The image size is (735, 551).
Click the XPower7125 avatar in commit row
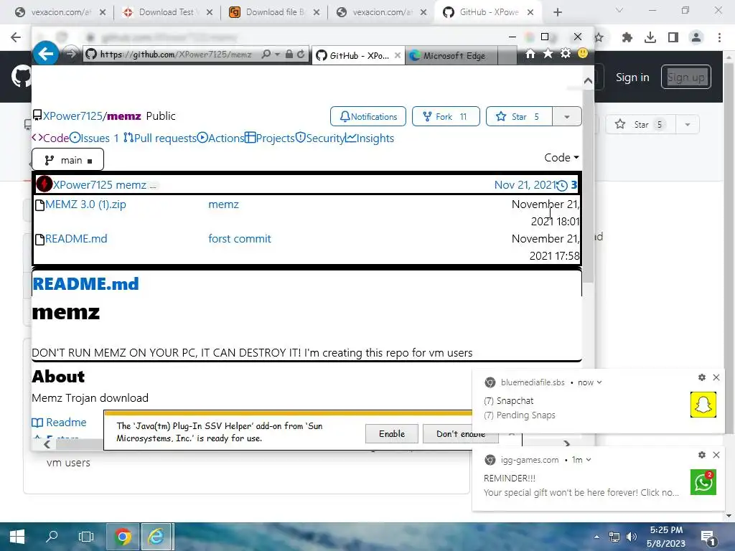[44, 184]
